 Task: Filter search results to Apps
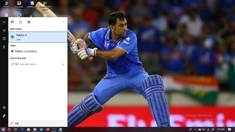(12, 22)
